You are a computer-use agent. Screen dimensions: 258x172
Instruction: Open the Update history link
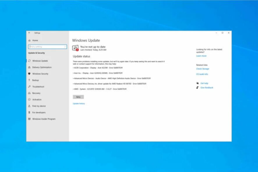click(x=79, y=103)
